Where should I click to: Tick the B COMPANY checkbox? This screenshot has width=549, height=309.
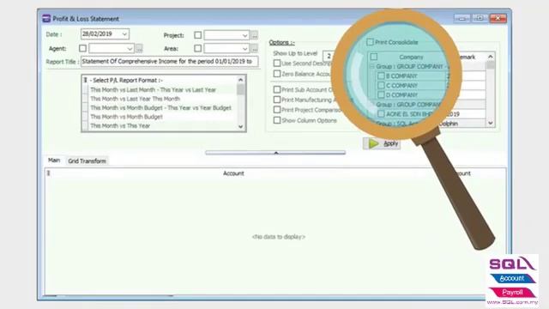381,76
